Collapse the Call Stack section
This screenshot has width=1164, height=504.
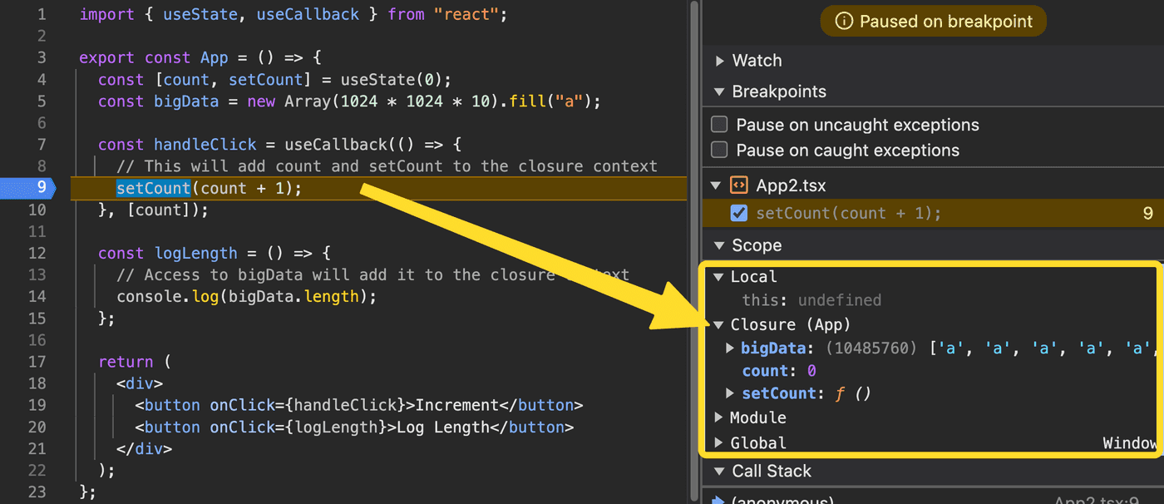coord(719,472)
